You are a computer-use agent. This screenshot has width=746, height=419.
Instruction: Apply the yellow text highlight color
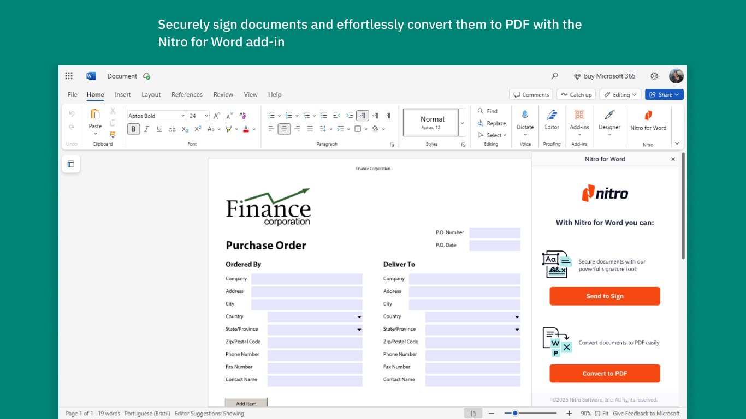[228, 129]
